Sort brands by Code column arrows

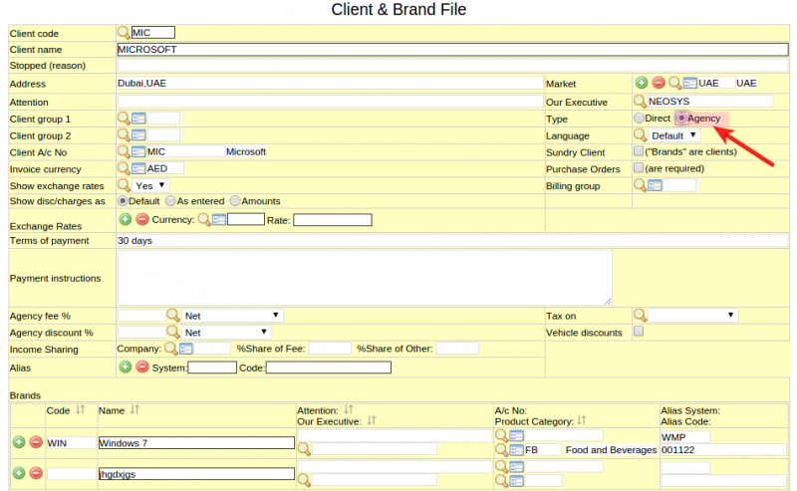pos(81,409)
